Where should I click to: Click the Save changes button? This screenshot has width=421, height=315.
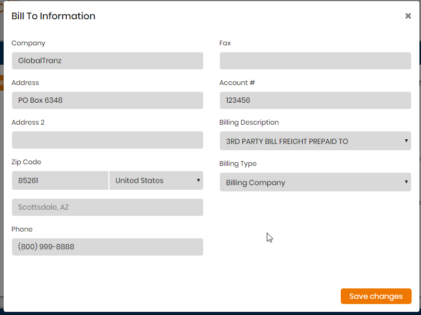(x=376, y=296)
